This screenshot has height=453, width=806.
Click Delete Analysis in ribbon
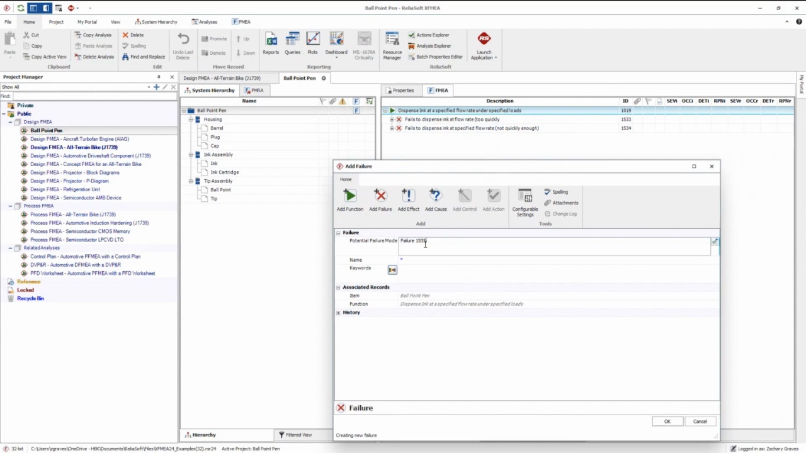94,57
